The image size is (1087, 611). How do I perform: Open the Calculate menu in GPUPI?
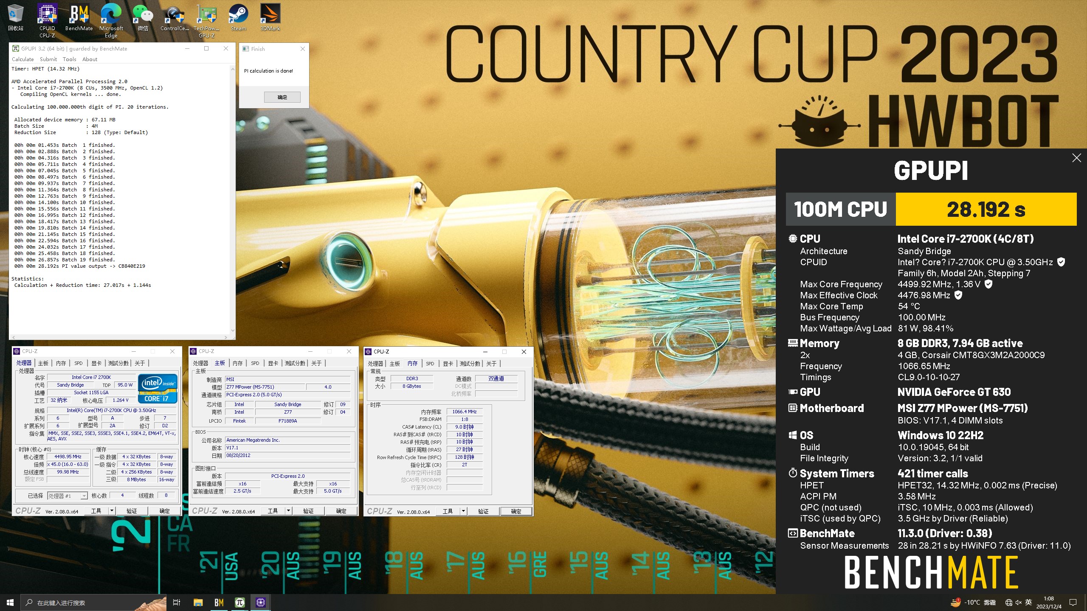(23, 59)
